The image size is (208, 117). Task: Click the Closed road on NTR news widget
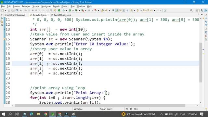tap(139, 114)
